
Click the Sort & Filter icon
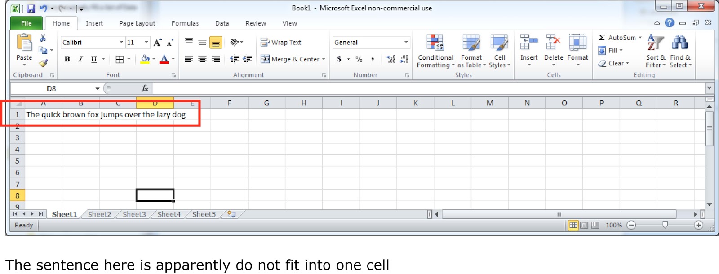[655, 43]
